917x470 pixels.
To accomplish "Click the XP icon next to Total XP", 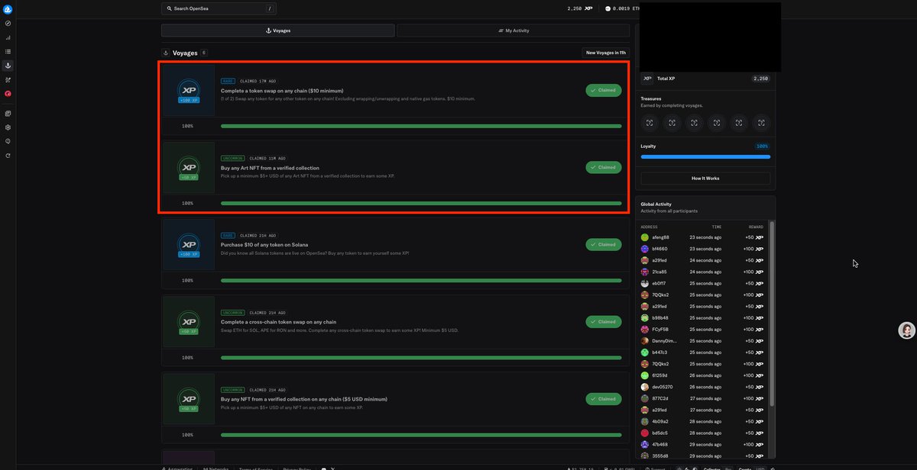I will 647,79.
